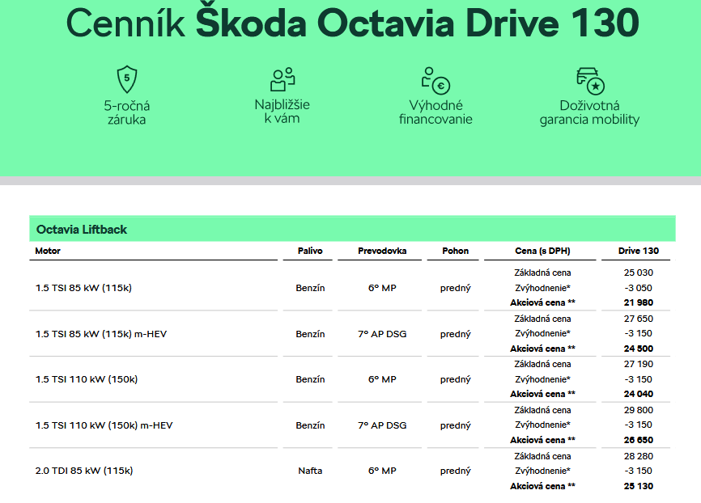Click the action price 25 130
Screen dimensions: 701x503
point(639,486)
